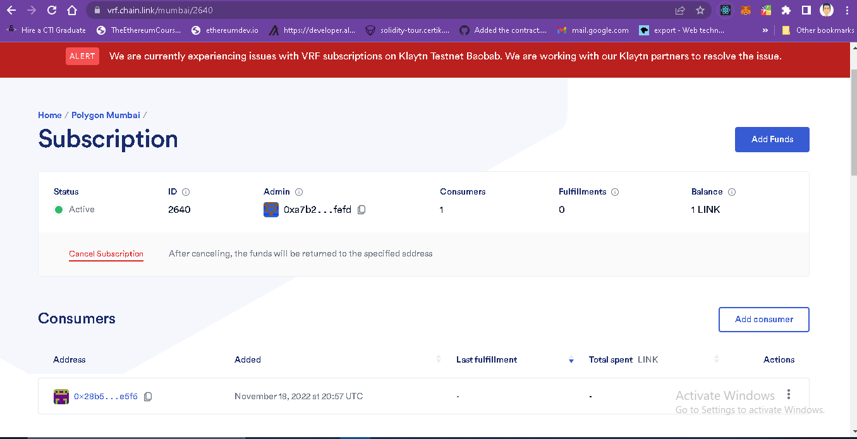Go back to the previous page
Image resolution: width=857 pixels, height=439 pixels.
pyautogui.click(x=11, y=10)
